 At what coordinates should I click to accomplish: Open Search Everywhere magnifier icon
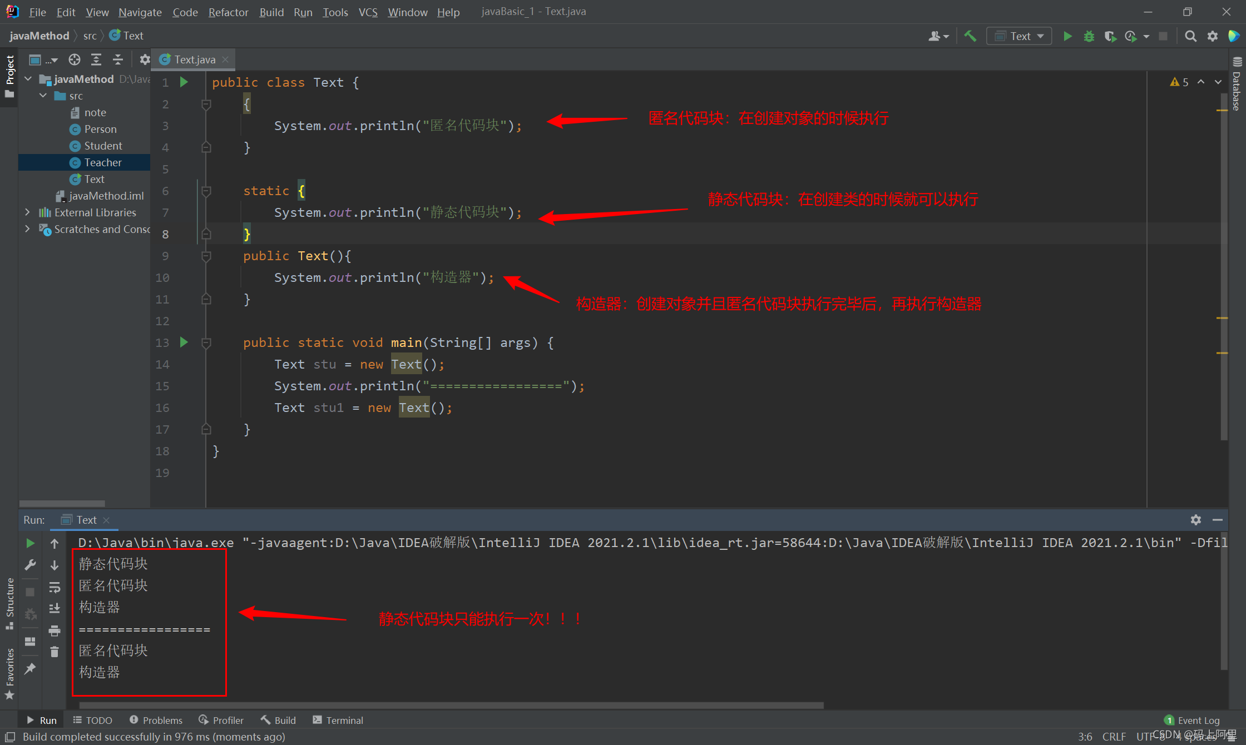point(1190,36)
